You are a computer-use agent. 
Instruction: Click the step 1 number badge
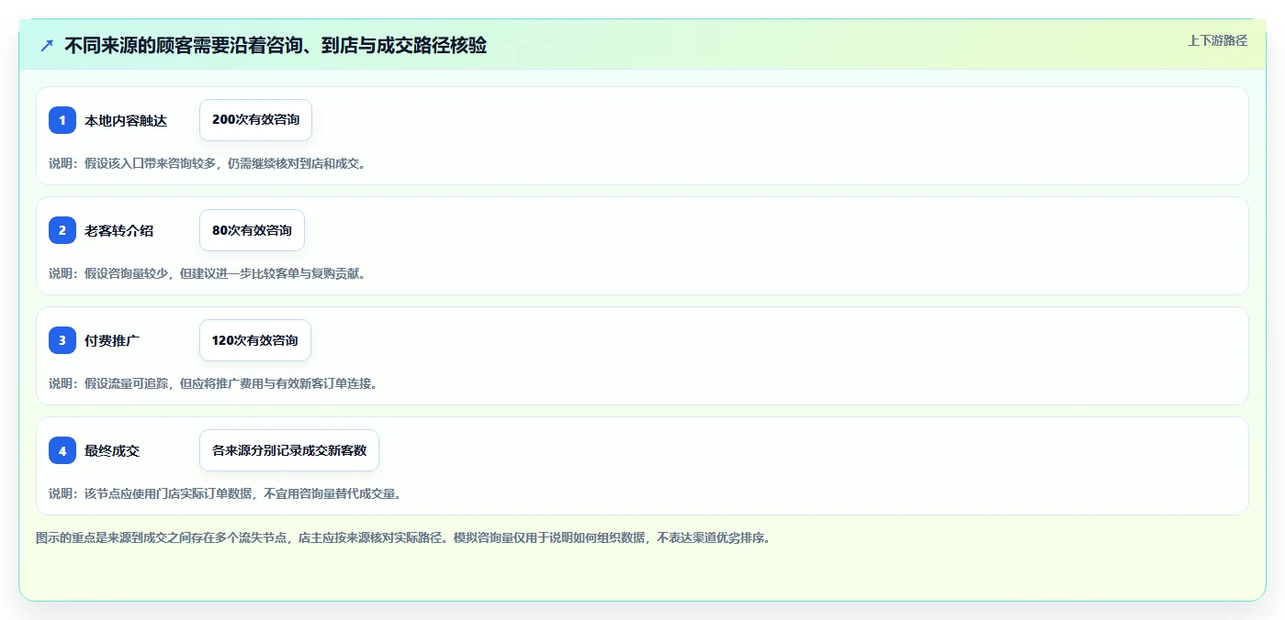click(62, 120)
